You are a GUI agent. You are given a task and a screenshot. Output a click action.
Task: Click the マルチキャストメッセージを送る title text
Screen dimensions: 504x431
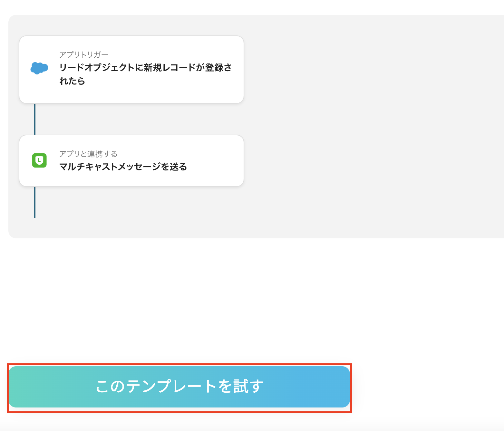pyautogui.click(x=123, y=167)
